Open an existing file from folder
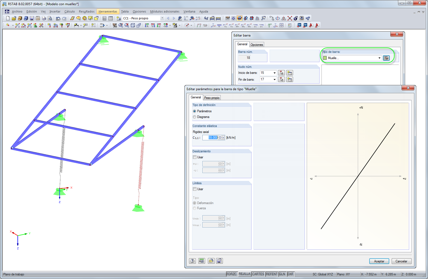This screenshot has width=428, height=279. tap(14, 18)
